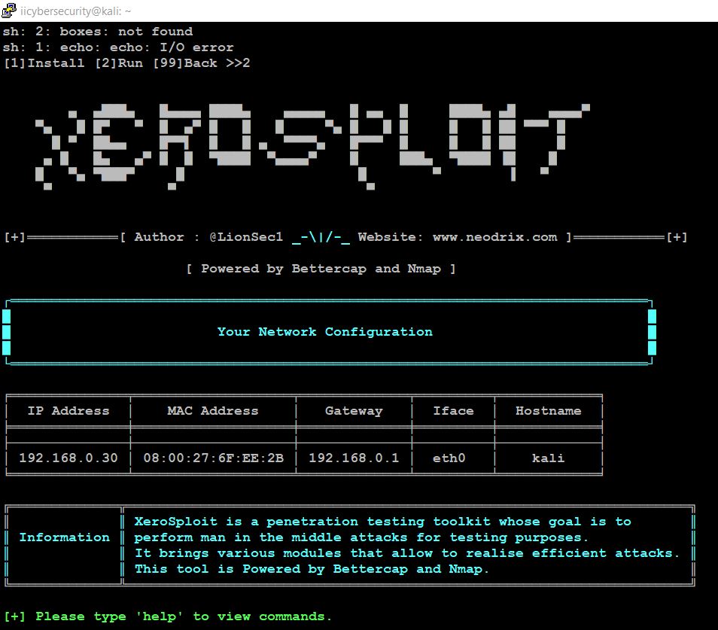The image size is (718, 630).
Task: Click the 'www.neodrix.com' website text
Action: tap(495, 237)
